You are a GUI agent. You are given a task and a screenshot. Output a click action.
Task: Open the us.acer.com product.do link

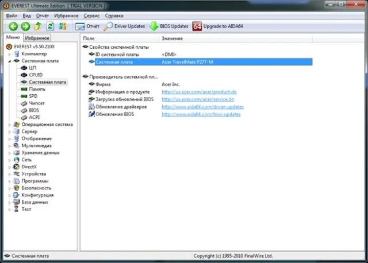(x=199, y=92)
